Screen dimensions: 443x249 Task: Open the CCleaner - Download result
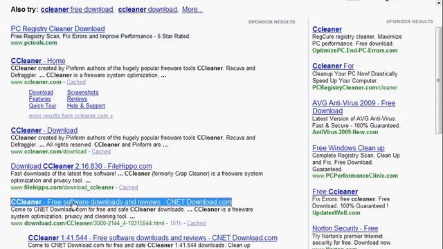tap(44, 130)
